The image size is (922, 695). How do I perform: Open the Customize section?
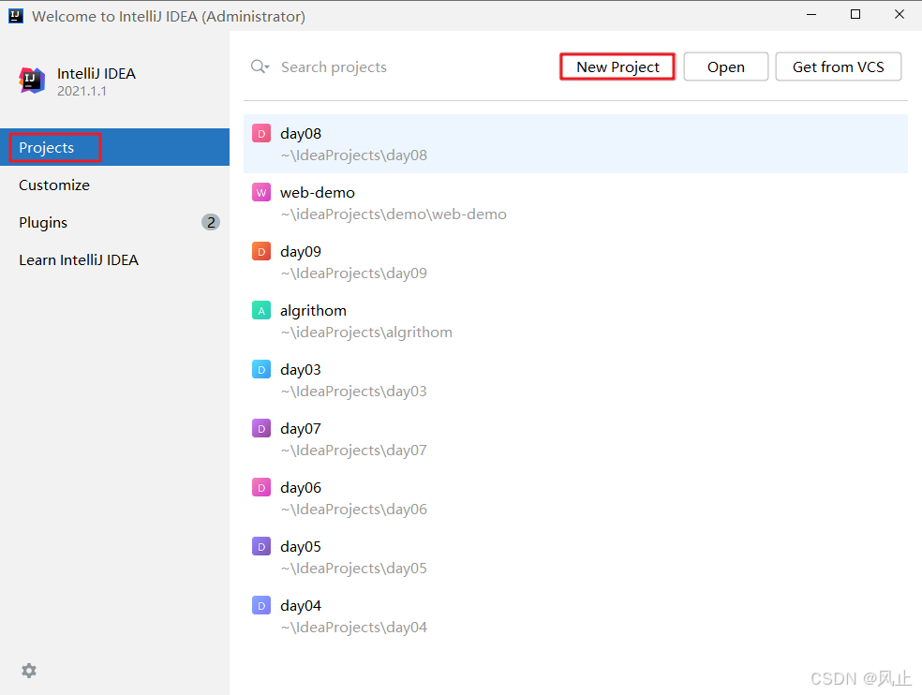54,185
